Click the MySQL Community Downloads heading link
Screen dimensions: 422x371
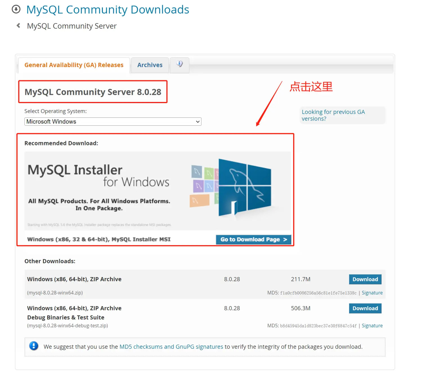107,10
